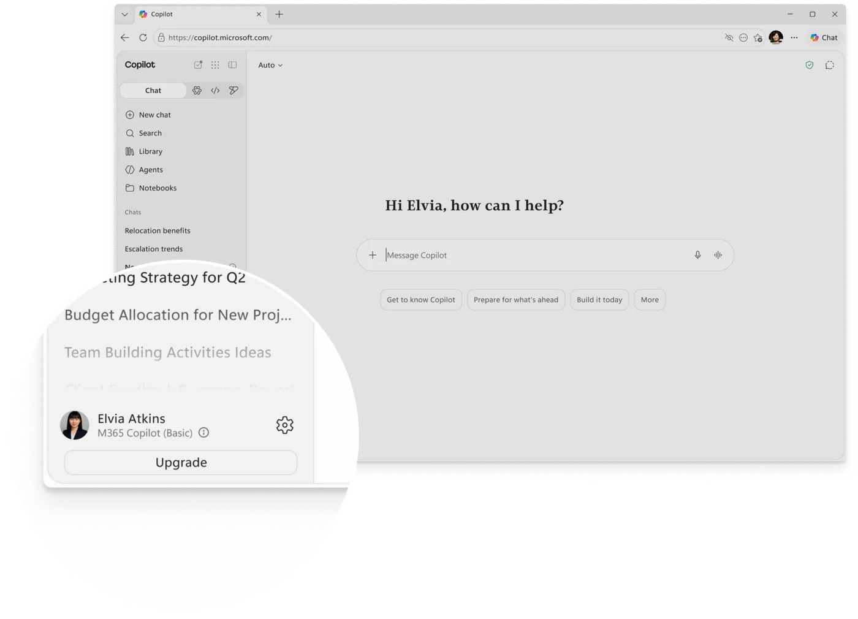This screenshot has height=619, width=858.
Task: Start a New chat
Action: pyautogui.click(x=148, y=115)
